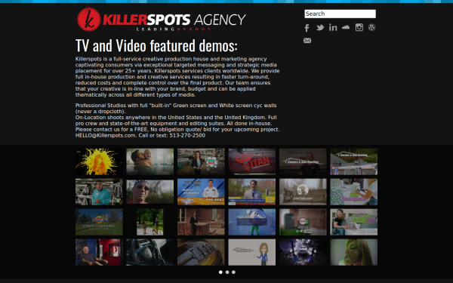Play the bandana man with sunglasses video
This screenshot has height=283, width=453.
click(150, 192)
